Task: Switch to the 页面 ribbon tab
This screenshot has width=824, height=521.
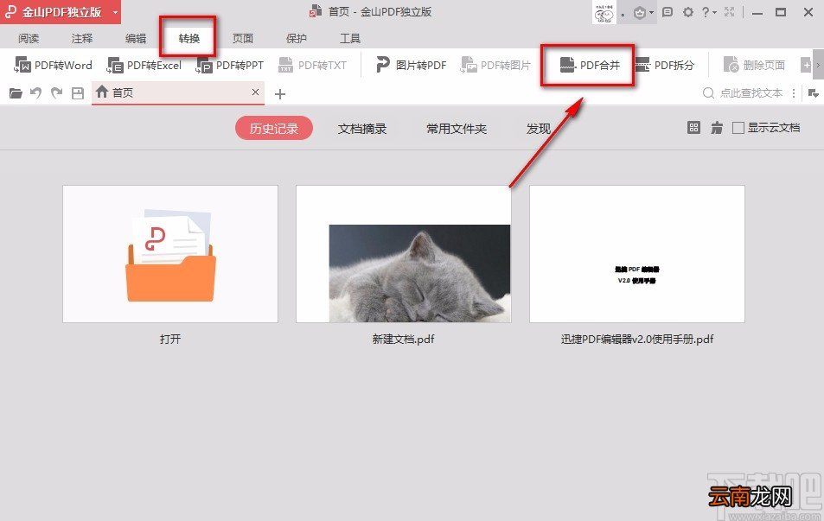Action: coord(243,38)
